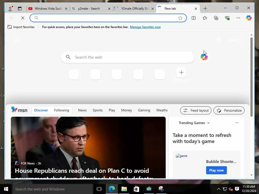This screenshot has height=194, width=259.
Task: Click Microsoft Edge taskbar icon
Action: [112, 189]
